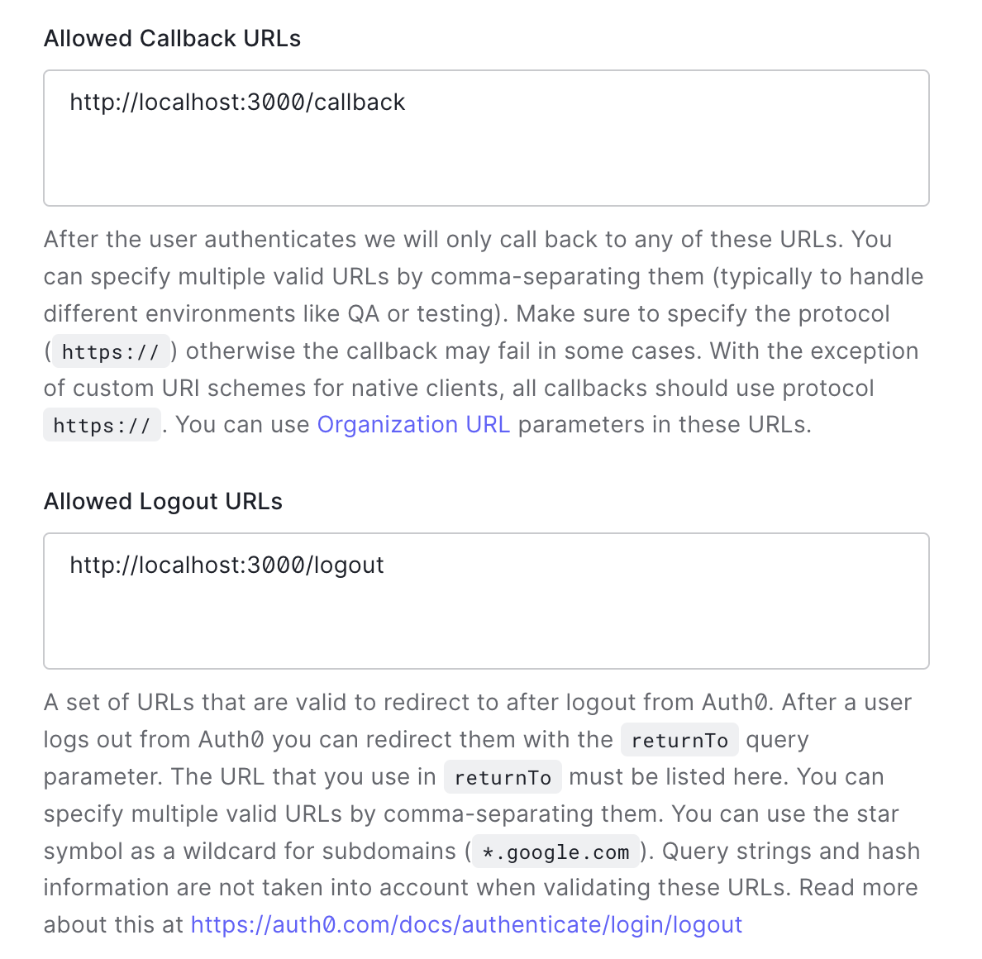Click the *.google.com wildcard code chip
Viewport: 982px width, 959px height.
555,852
